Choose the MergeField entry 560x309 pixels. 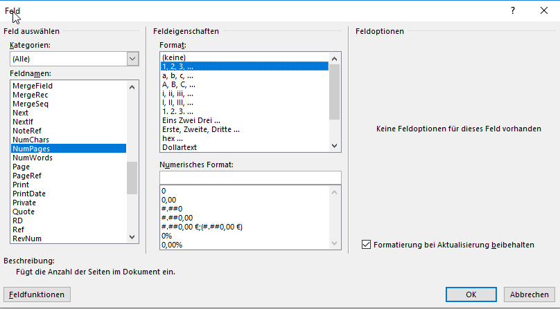coord(33,86)
